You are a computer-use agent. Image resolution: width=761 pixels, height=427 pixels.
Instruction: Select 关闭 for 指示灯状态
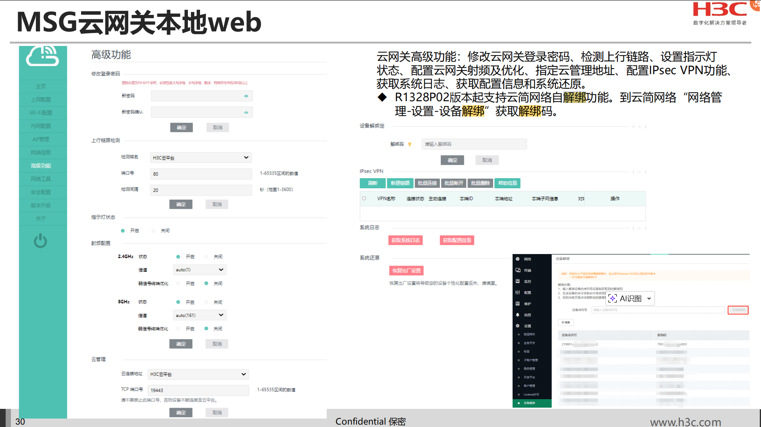(x=153, y=231)
